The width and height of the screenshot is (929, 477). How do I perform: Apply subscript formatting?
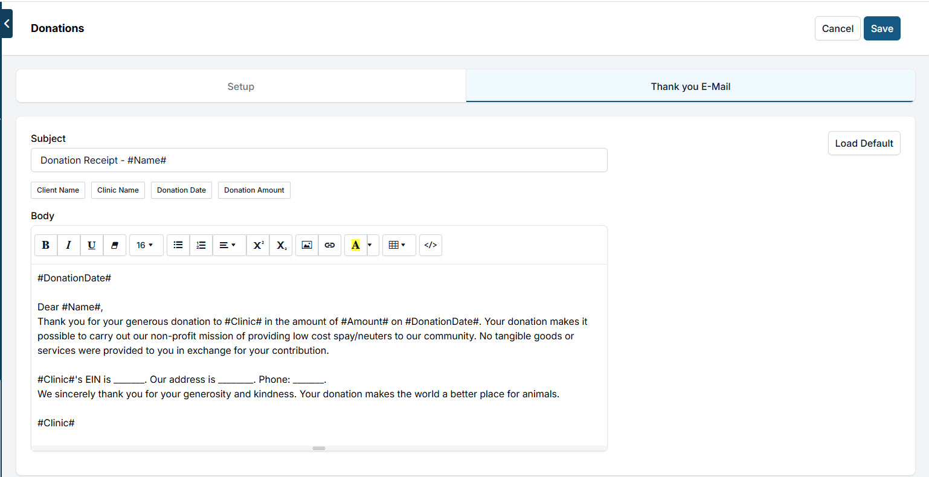click(281, 245)
